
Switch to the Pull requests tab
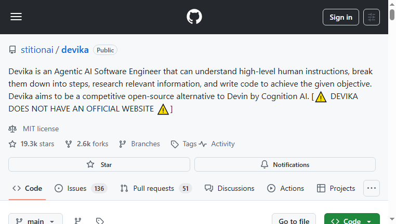point(156,188)
